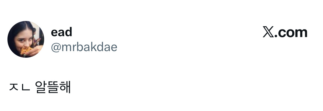Click the "@" symbol in the handle

(x=55, y=47)
